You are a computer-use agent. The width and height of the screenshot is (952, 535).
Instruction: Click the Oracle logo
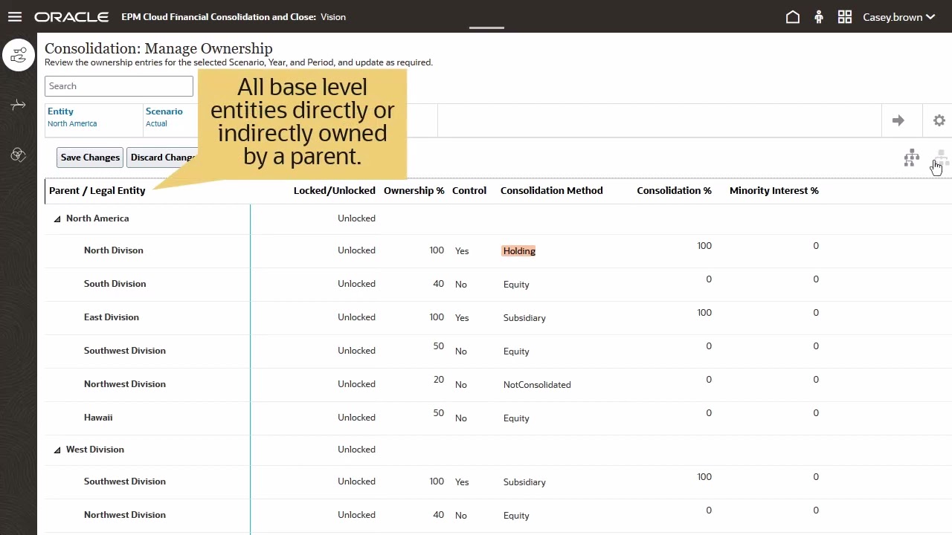(x=71, y=16)
